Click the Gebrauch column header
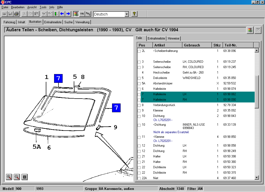 [x=197, y=45]
